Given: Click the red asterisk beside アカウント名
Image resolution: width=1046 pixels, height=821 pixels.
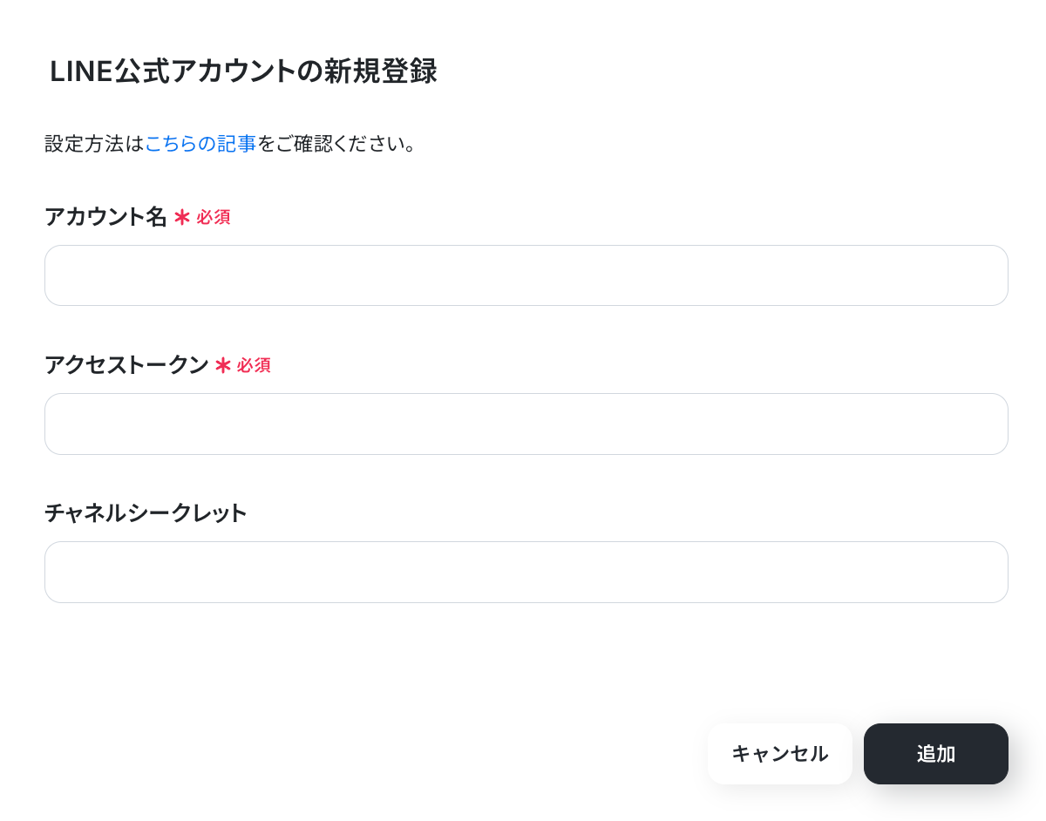Looking at the screenshot, I should [181, 217].
